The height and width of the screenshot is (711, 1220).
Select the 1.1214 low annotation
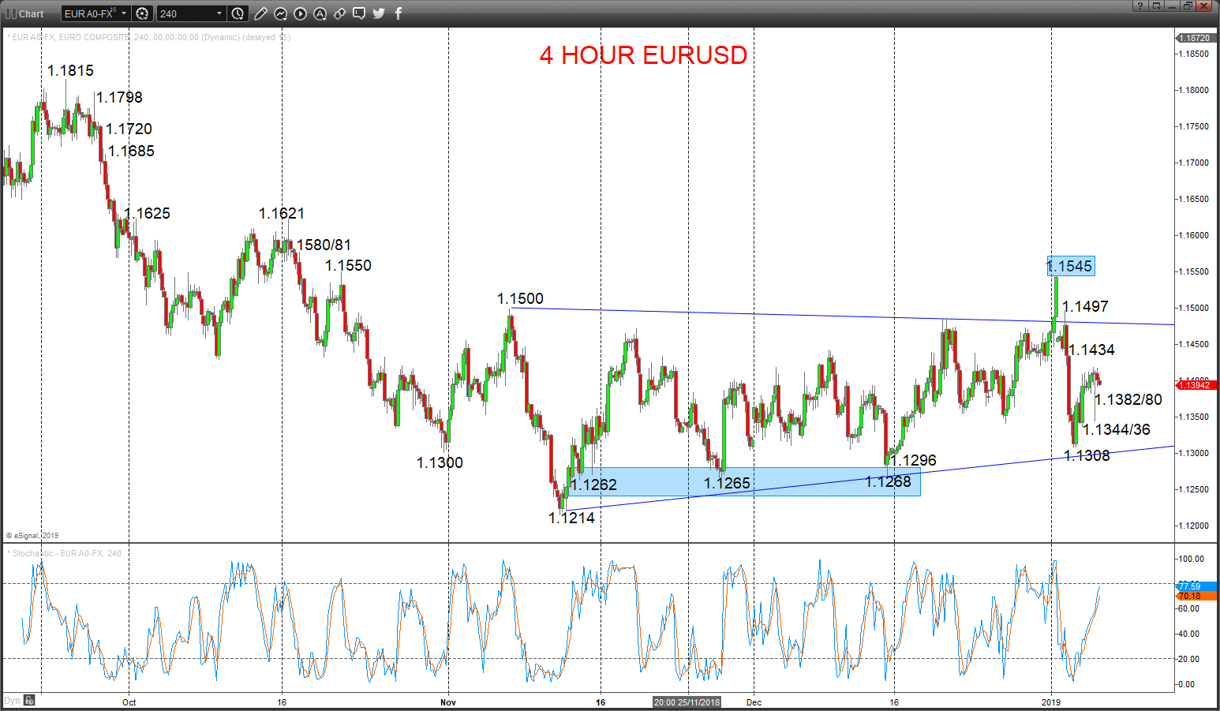coord(571,518)
